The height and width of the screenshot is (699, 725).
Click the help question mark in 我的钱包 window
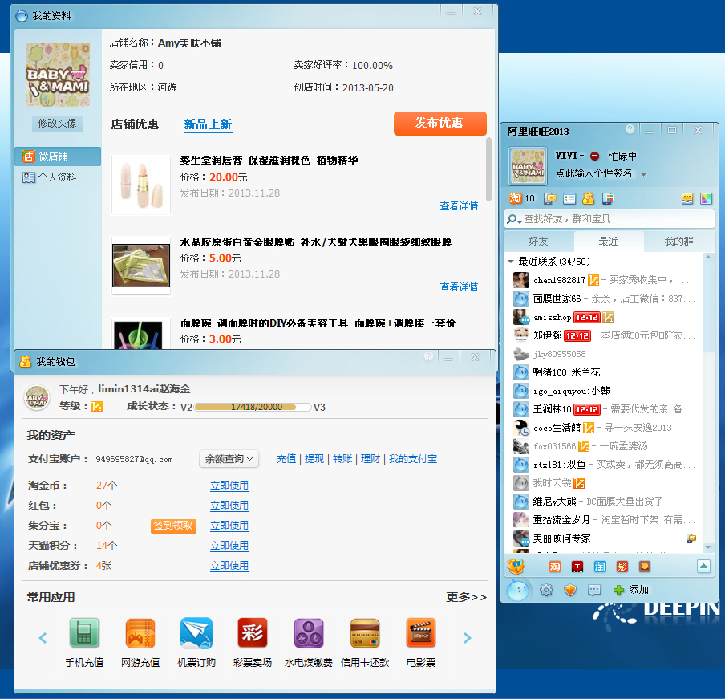click(x=428, y=356)
